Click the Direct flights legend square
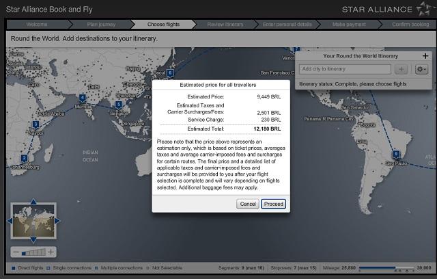The width and height of the screenshot is (437, 279). [x=13, y=268]
